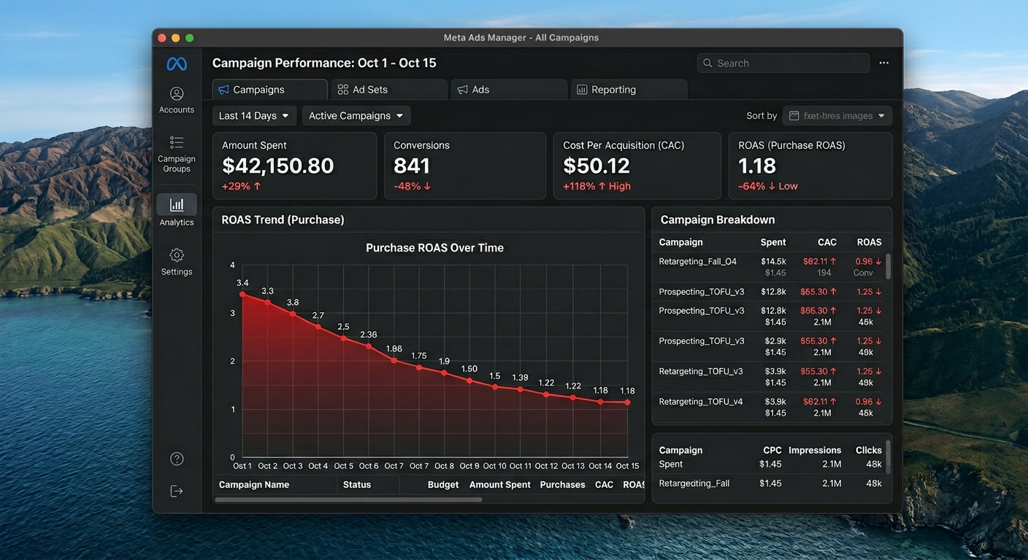
Task: Select the Analytics sidebar icon
Action: [177, 211]
